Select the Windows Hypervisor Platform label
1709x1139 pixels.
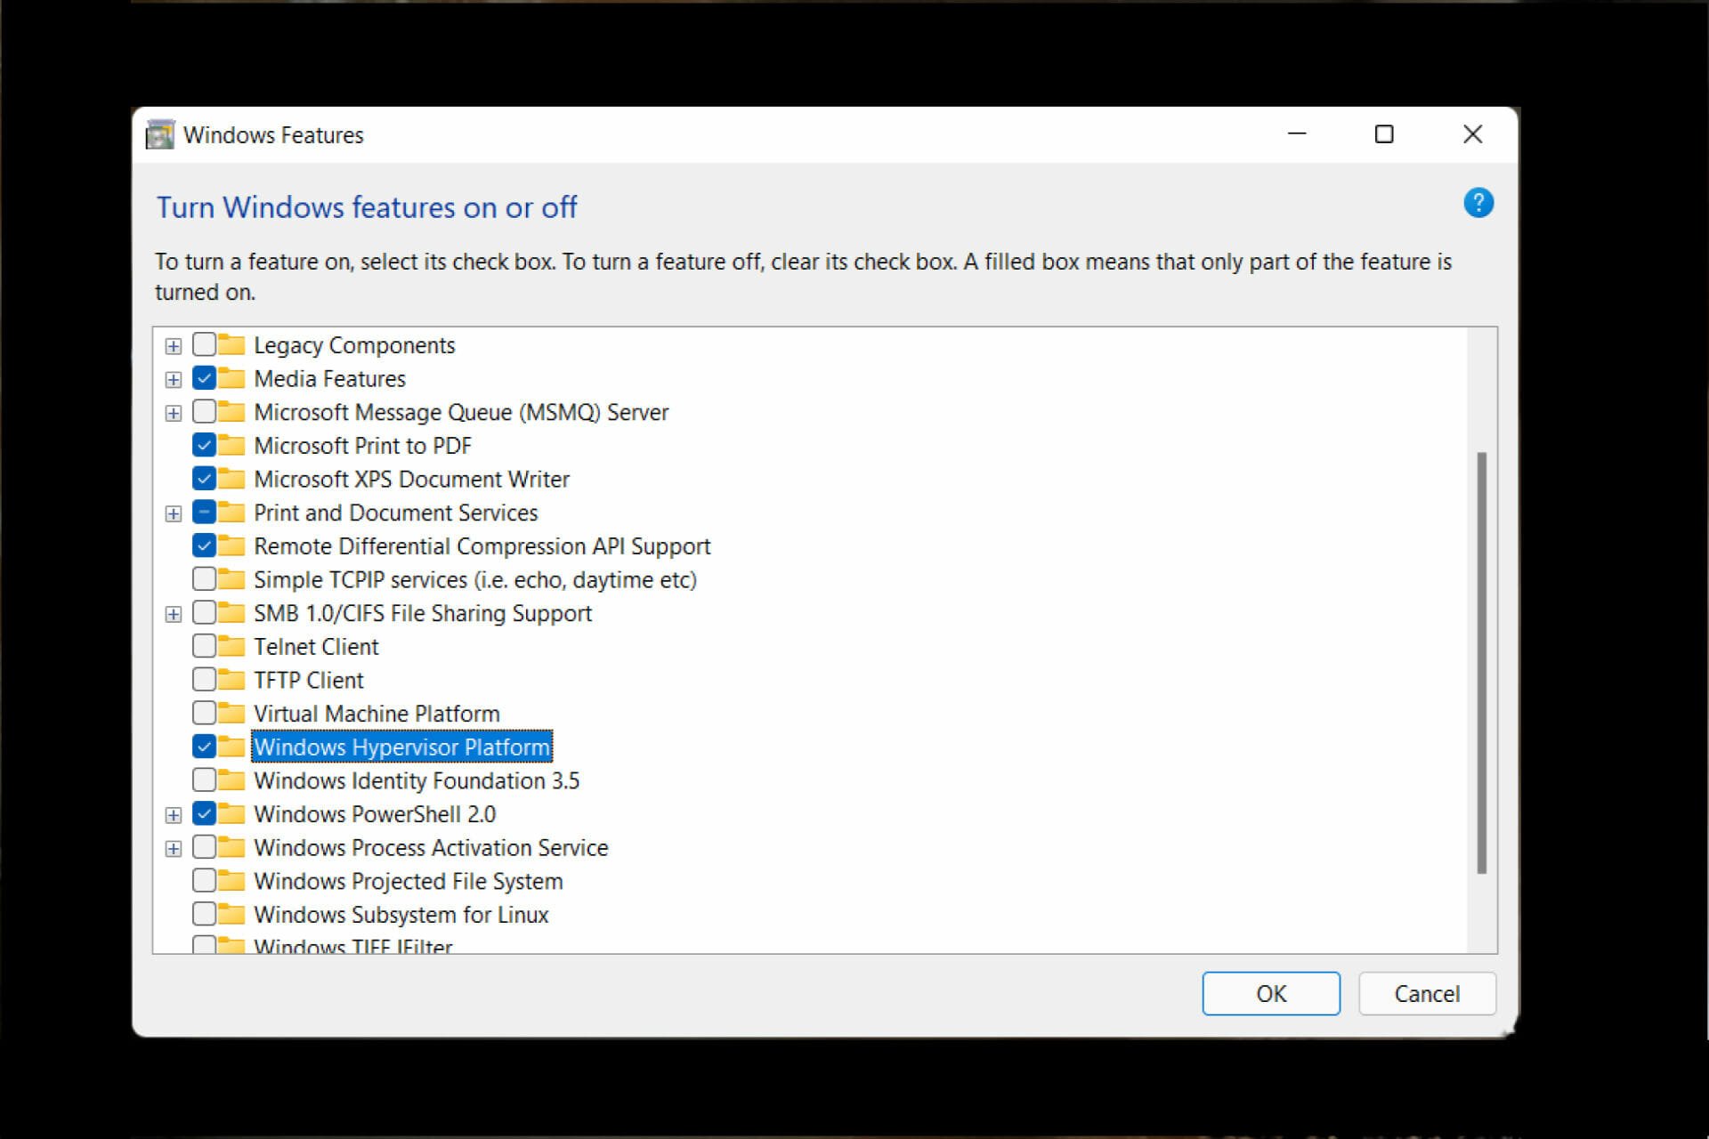coord(402,747)
